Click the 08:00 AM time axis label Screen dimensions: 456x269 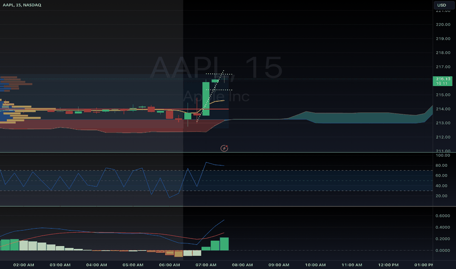(x=242, y=265)
